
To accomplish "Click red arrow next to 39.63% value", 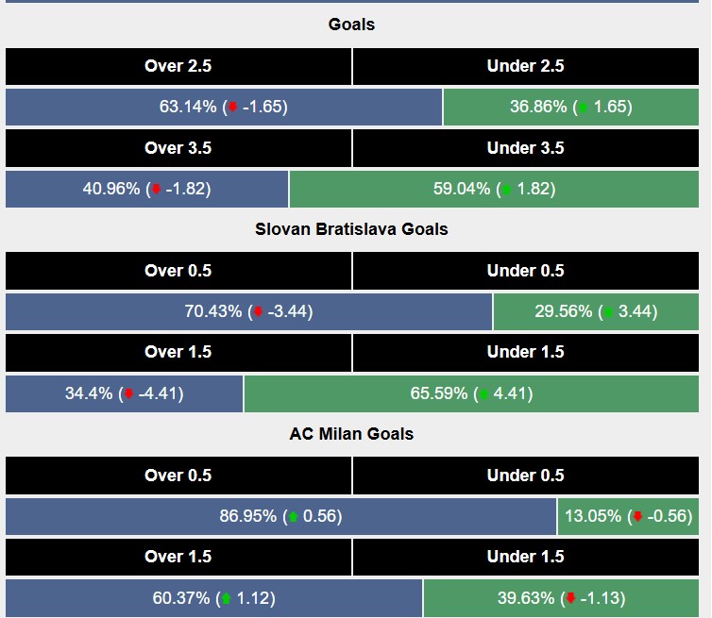I will (x=570, y=598).
